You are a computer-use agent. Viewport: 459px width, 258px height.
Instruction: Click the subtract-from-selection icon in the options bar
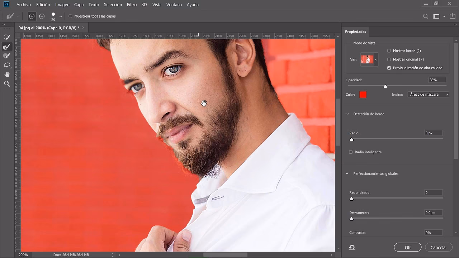click(x=42, y=16)
